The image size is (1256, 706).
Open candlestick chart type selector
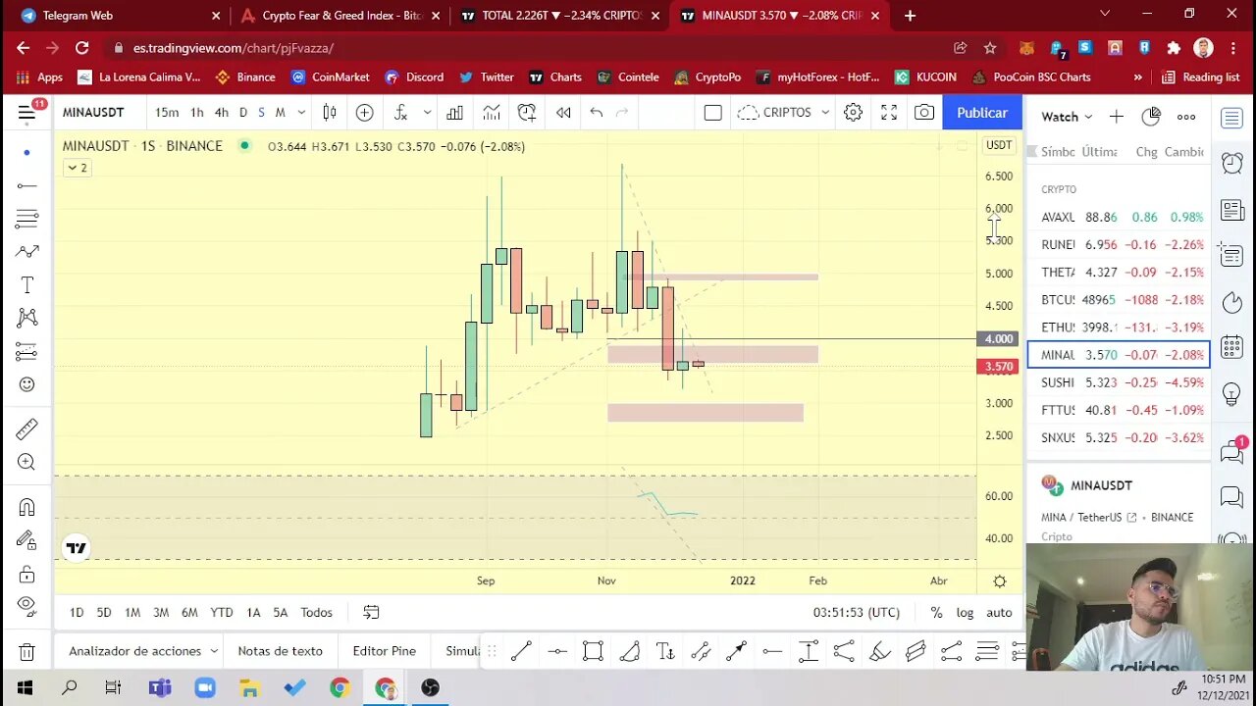tap(330, 113)
